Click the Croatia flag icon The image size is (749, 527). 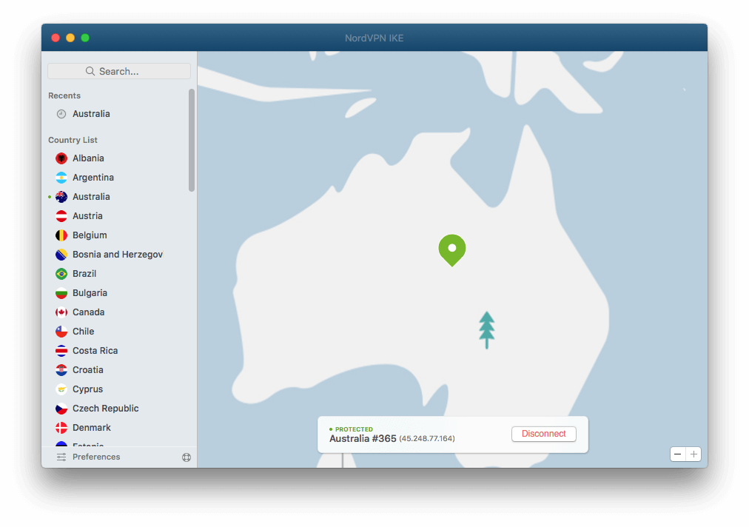pyautogui.click(x=61, y=370)
